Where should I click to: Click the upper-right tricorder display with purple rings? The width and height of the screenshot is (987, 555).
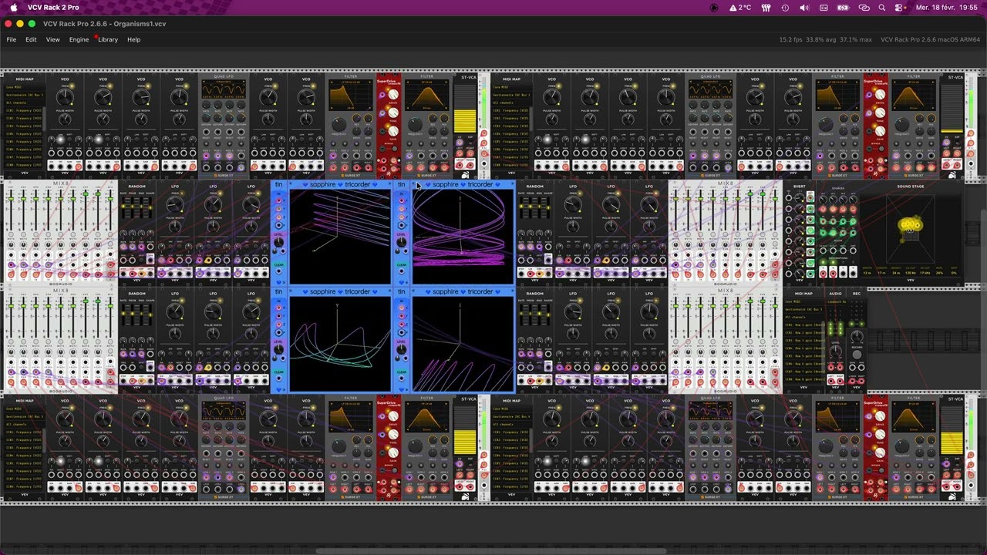click(463, 237)
